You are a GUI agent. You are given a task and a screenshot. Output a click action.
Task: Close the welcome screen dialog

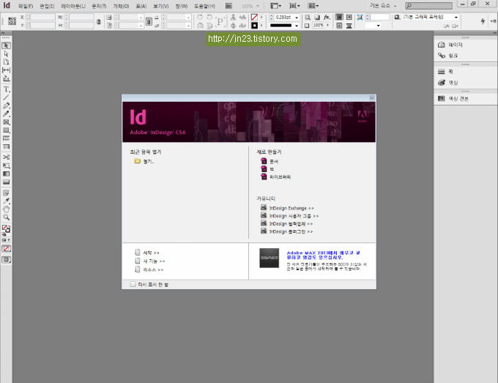372,98
